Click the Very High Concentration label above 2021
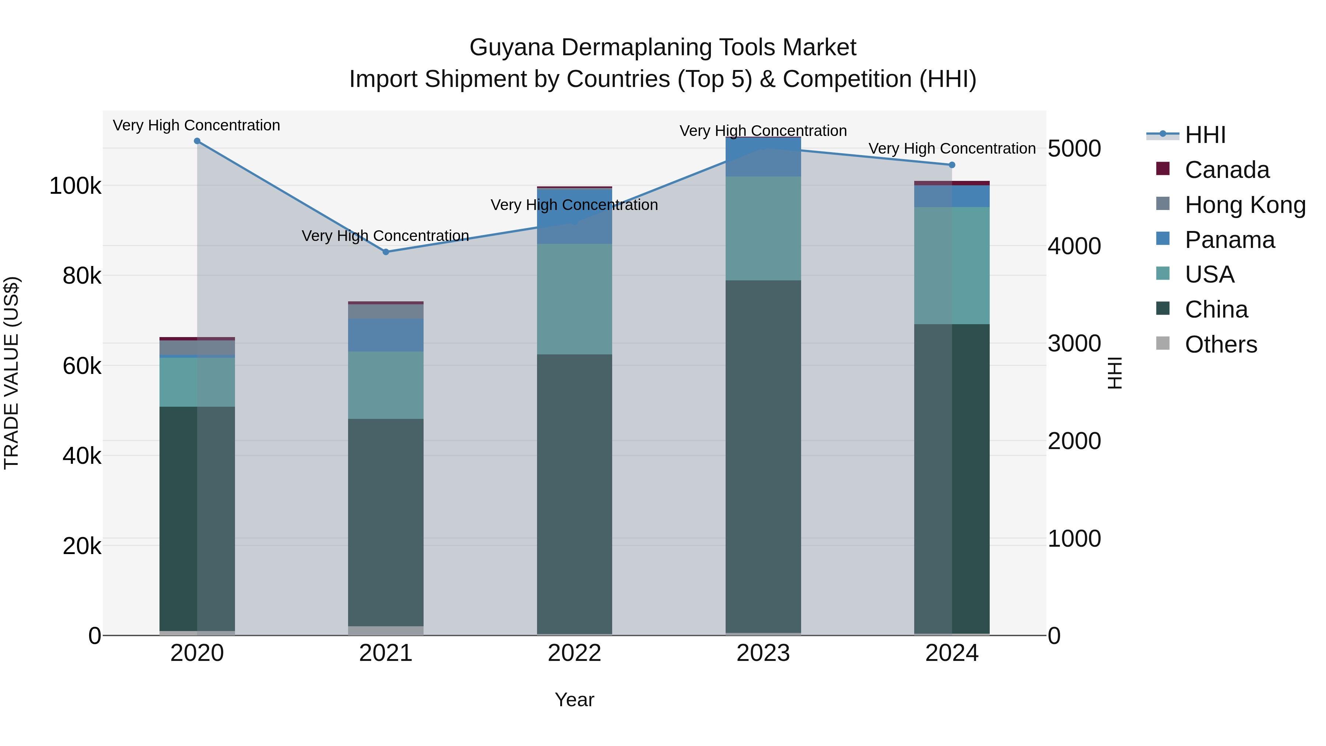 pyautogui.click(x=386, y=235)
